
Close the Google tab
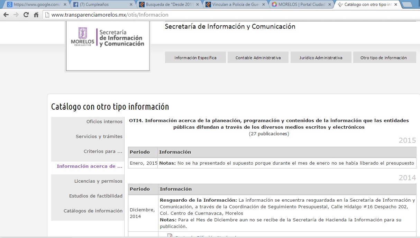[x=65, y=4]
